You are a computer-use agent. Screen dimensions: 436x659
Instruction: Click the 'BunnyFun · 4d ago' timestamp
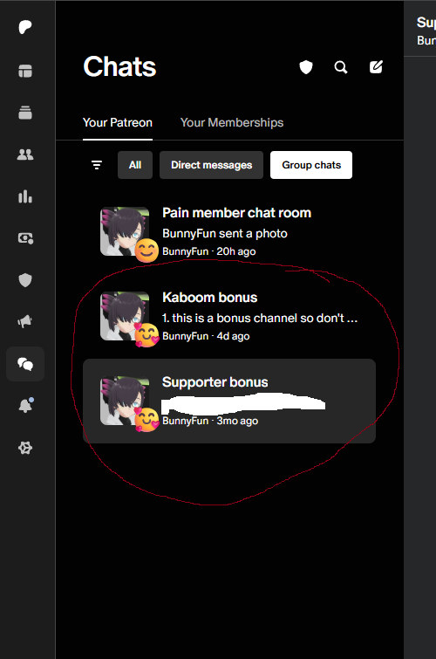(x=206, y=336)
